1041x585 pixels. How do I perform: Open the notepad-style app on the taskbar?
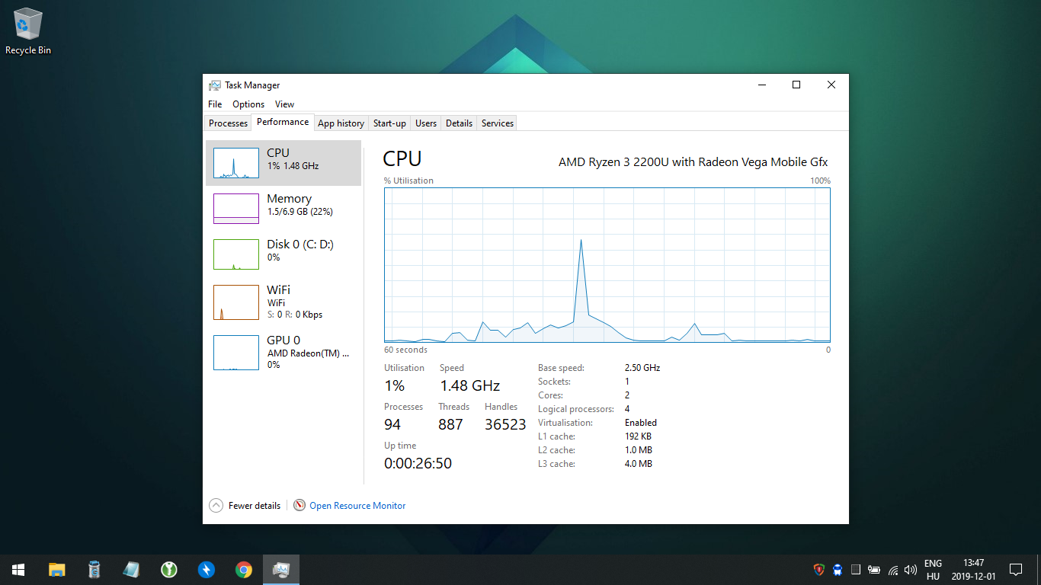tap(131, 570)
